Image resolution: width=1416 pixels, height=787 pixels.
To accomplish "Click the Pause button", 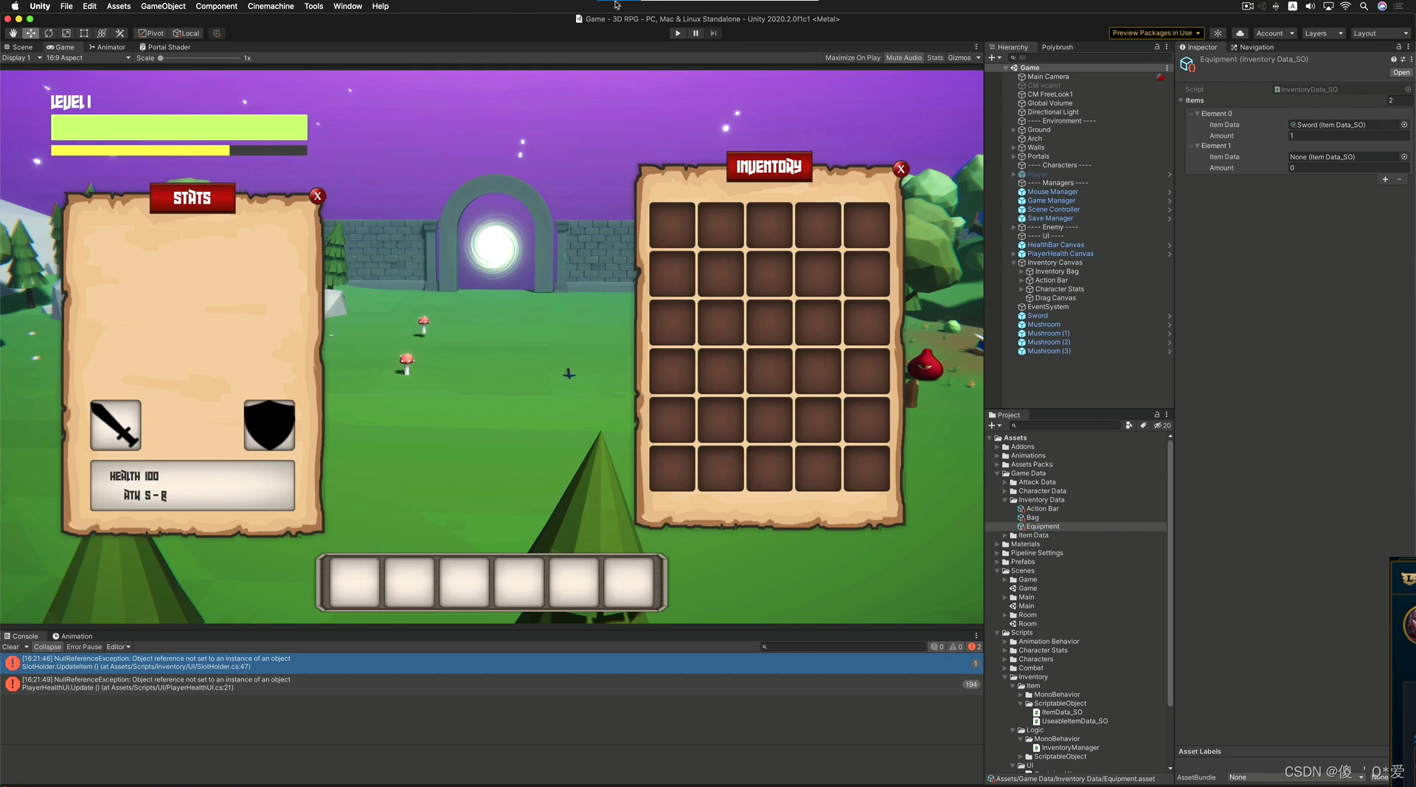I will (x=695, y=33).
